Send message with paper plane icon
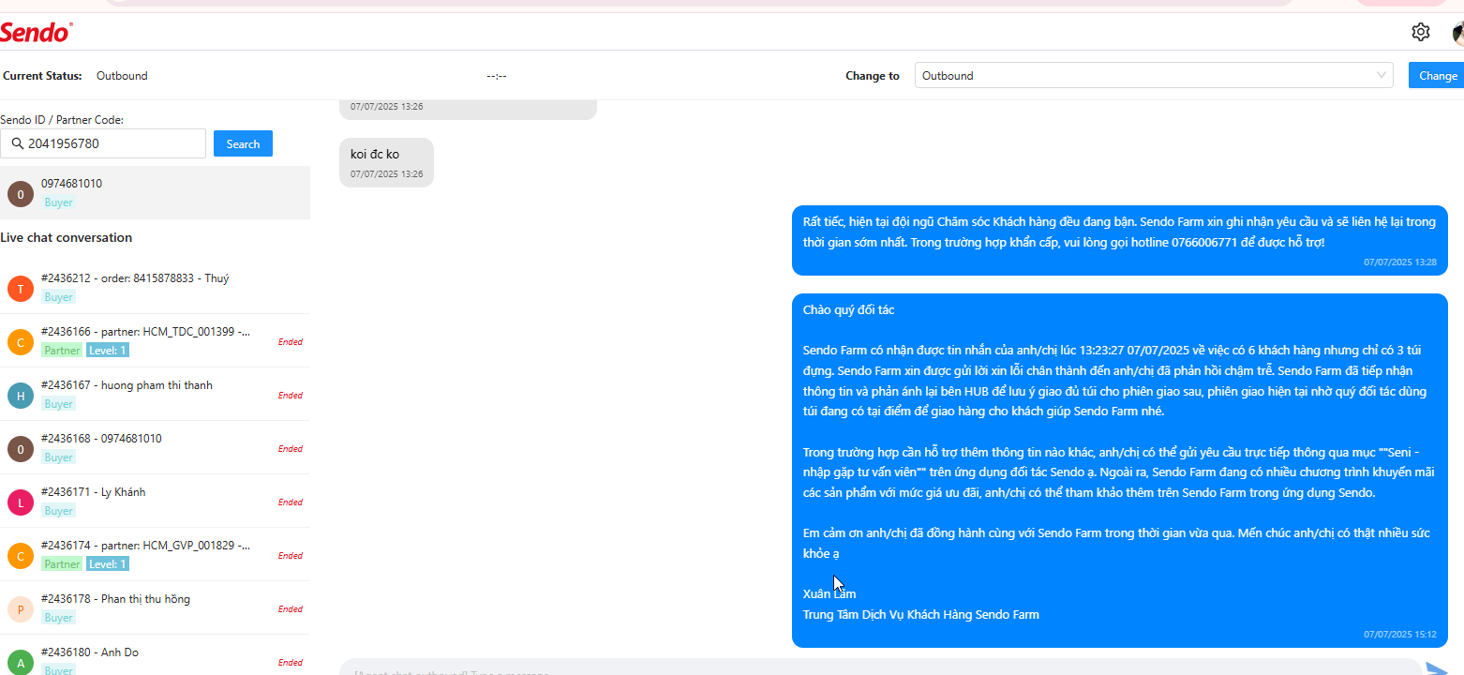 click(x=1437, y=668)
